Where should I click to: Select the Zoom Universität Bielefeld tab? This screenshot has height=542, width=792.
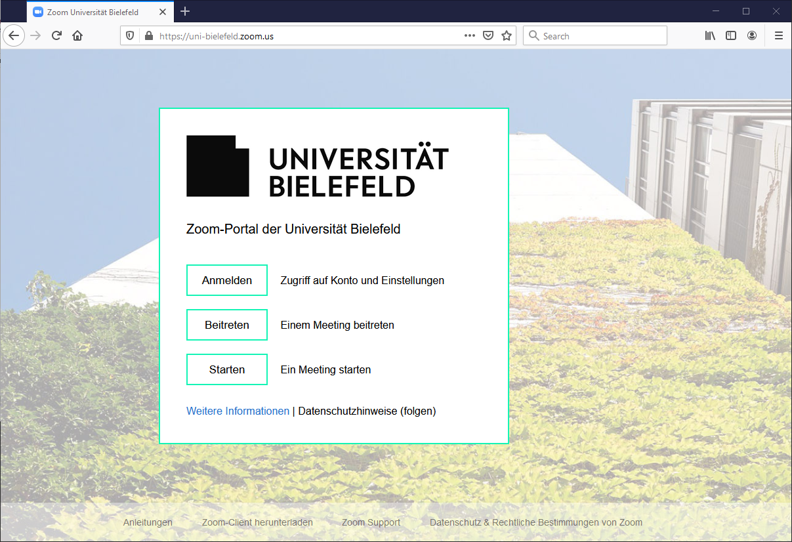[100, 12]
